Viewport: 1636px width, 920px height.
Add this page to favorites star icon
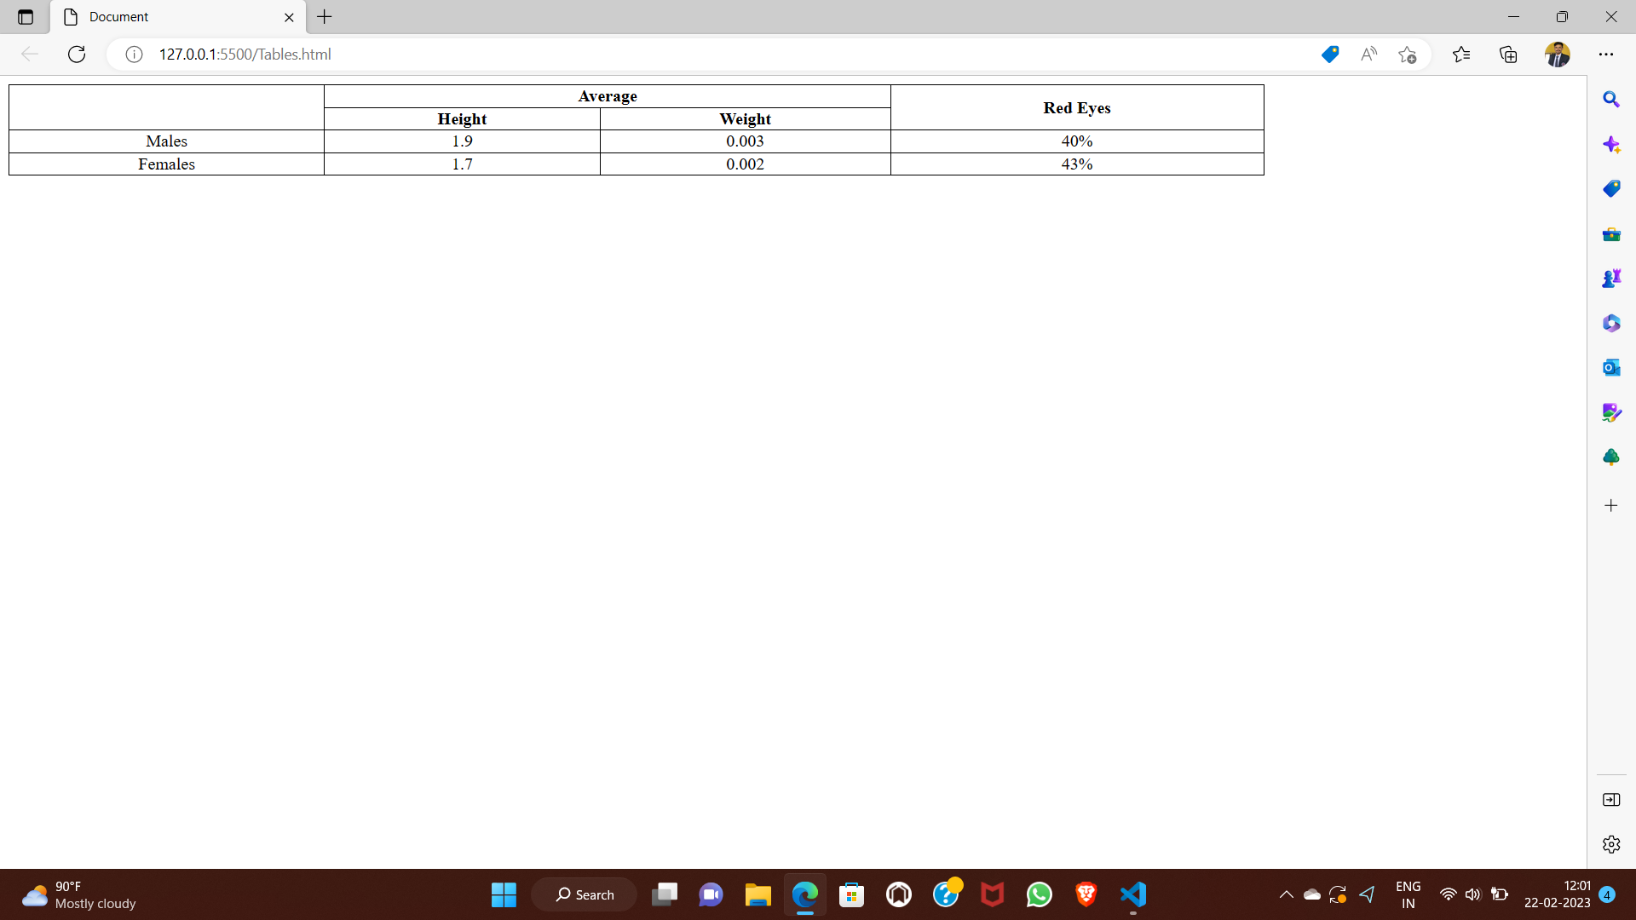[1407, 55]
